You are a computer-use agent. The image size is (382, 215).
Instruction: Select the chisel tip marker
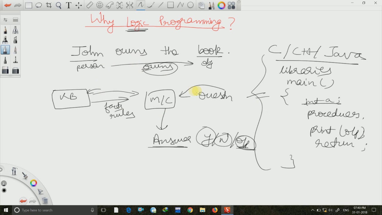(15, 40)
